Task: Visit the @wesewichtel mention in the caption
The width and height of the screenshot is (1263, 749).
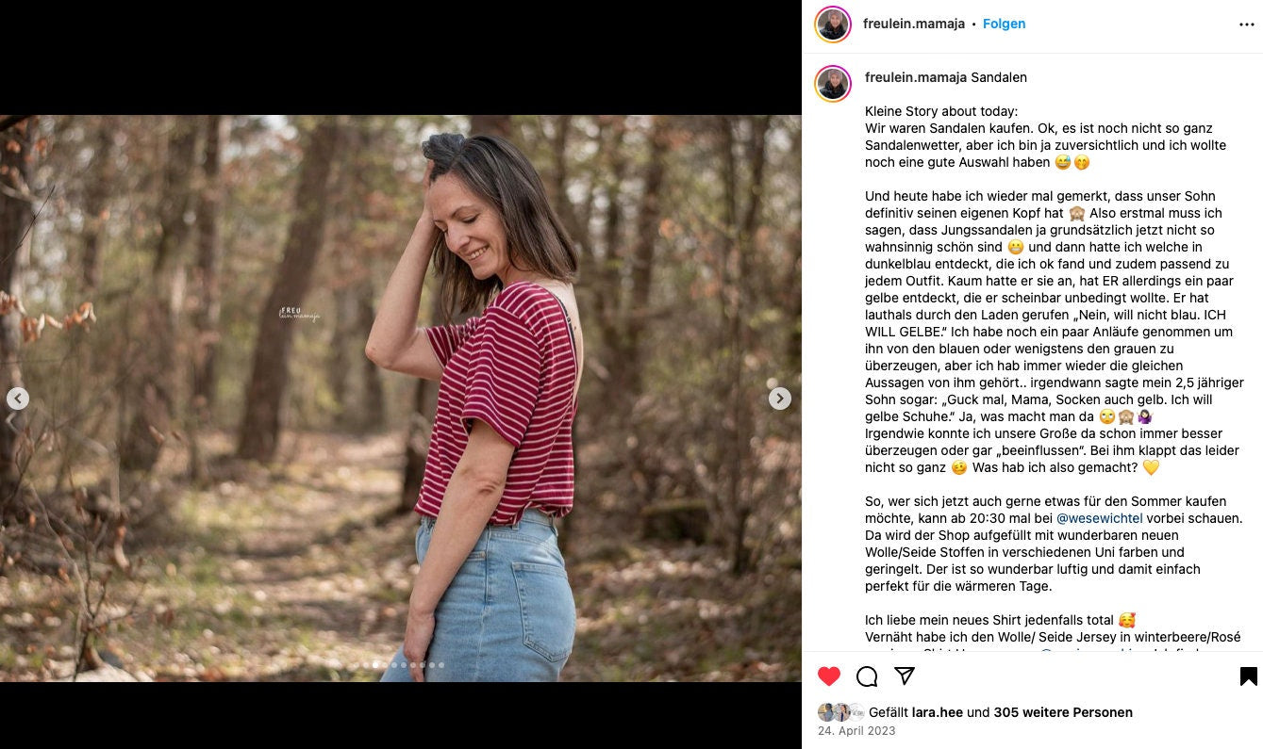Action: point(1099,518)
